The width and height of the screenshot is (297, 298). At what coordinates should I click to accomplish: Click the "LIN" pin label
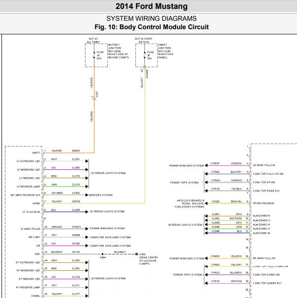[38, 246]
